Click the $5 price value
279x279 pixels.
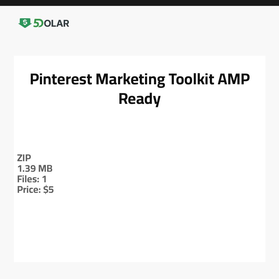tap(48, 190)
